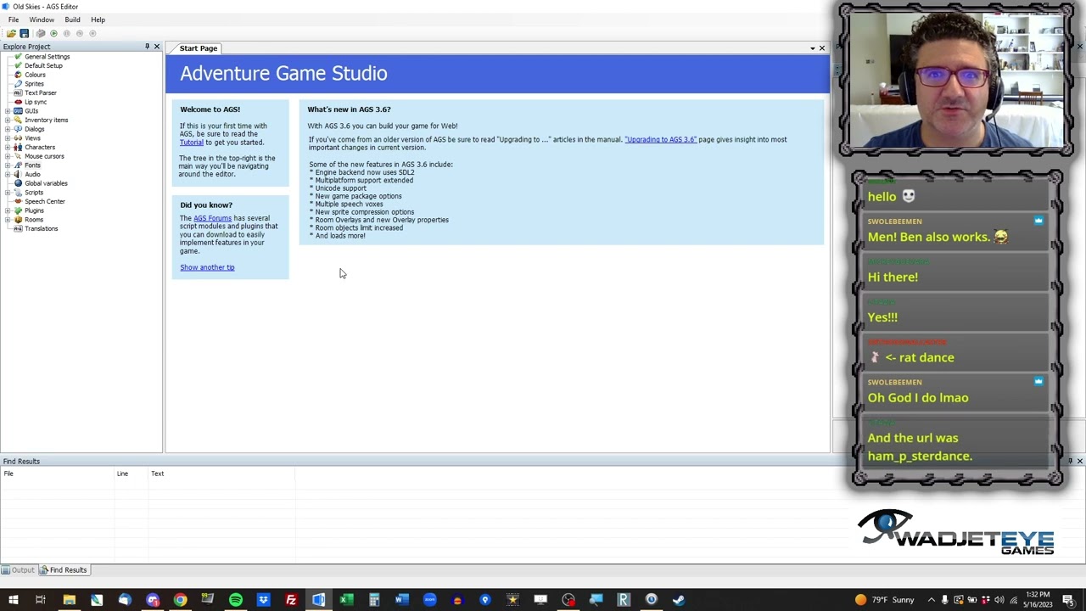Open the Tutorial link
Screen dimensions: 1086x611
(x=191, y=143)
